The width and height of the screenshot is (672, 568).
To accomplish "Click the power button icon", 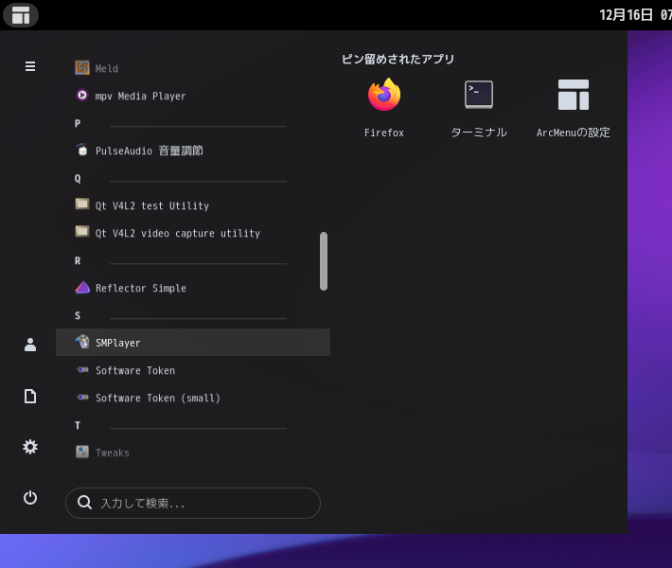I will (x=30, y=498).
